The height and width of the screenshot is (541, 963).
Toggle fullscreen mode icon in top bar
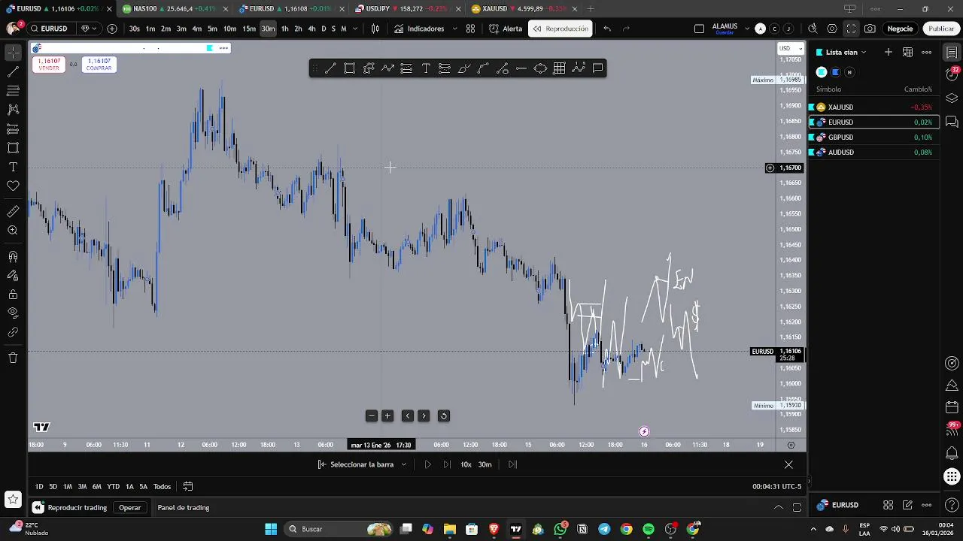[x=851, y=29]
